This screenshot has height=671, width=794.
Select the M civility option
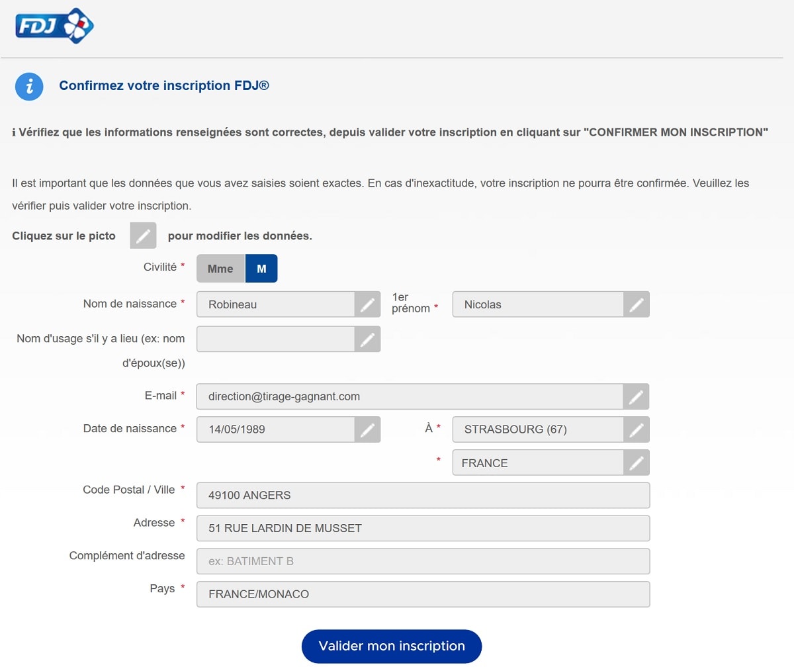261,269
